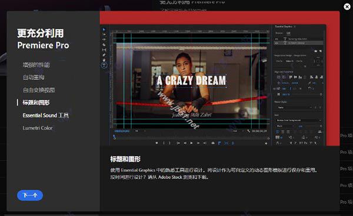
Task: Switch to the Edit tab in Essential Graphics
Action: point(288,33)
